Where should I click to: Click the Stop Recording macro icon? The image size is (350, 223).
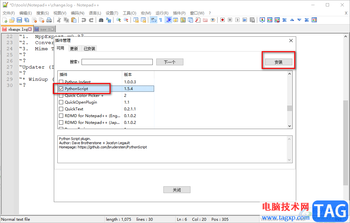coord(230,20)
